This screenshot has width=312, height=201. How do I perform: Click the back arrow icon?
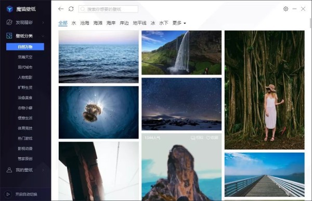61,9
